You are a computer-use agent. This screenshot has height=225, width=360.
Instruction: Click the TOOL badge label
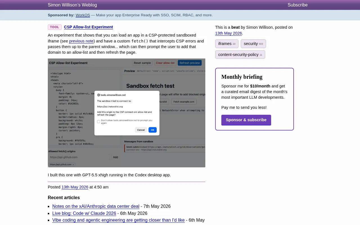[55, 27]
